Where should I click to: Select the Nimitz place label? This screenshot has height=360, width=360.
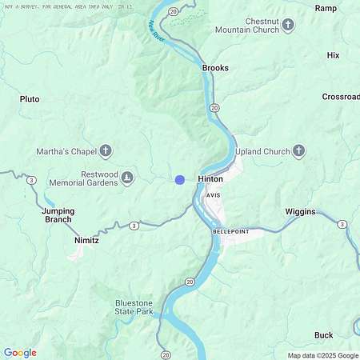click(x=86, y=240)
